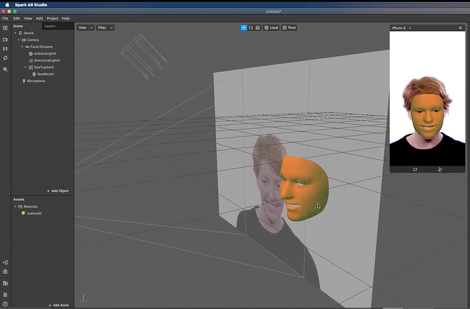
Task: Select the Move manipulator tool
Action: tap(244, 28)
